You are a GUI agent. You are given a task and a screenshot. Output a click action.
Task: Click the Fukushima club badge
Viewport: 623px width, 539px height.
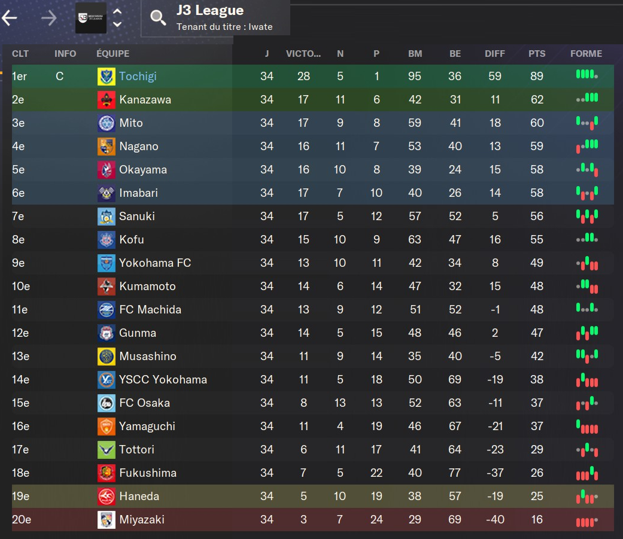pyautogui.click(x=106, y=473)
